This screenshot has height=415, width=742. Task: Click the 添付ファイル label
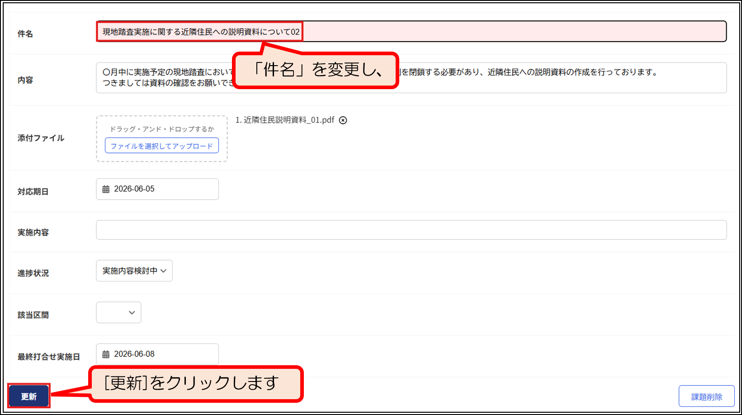click(41, 138)
